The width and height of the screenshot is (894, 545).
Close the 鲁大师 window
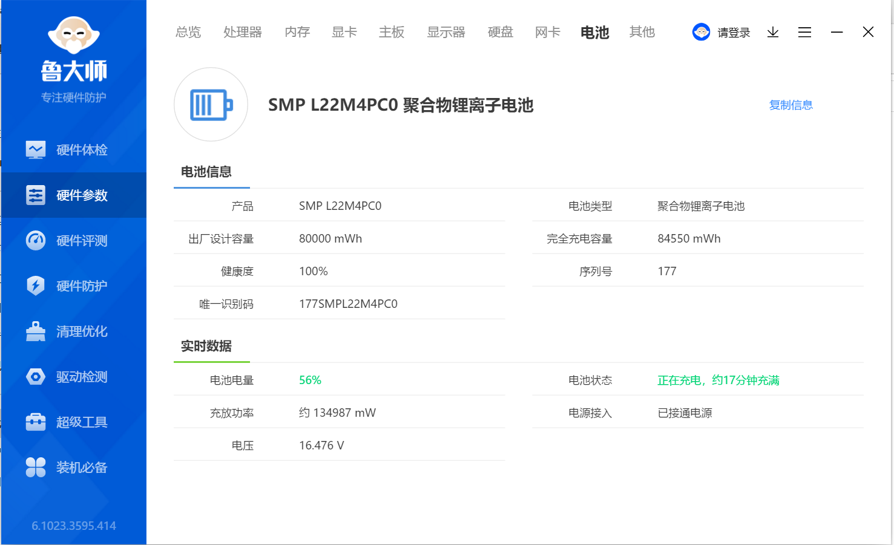tap(868, 32)
